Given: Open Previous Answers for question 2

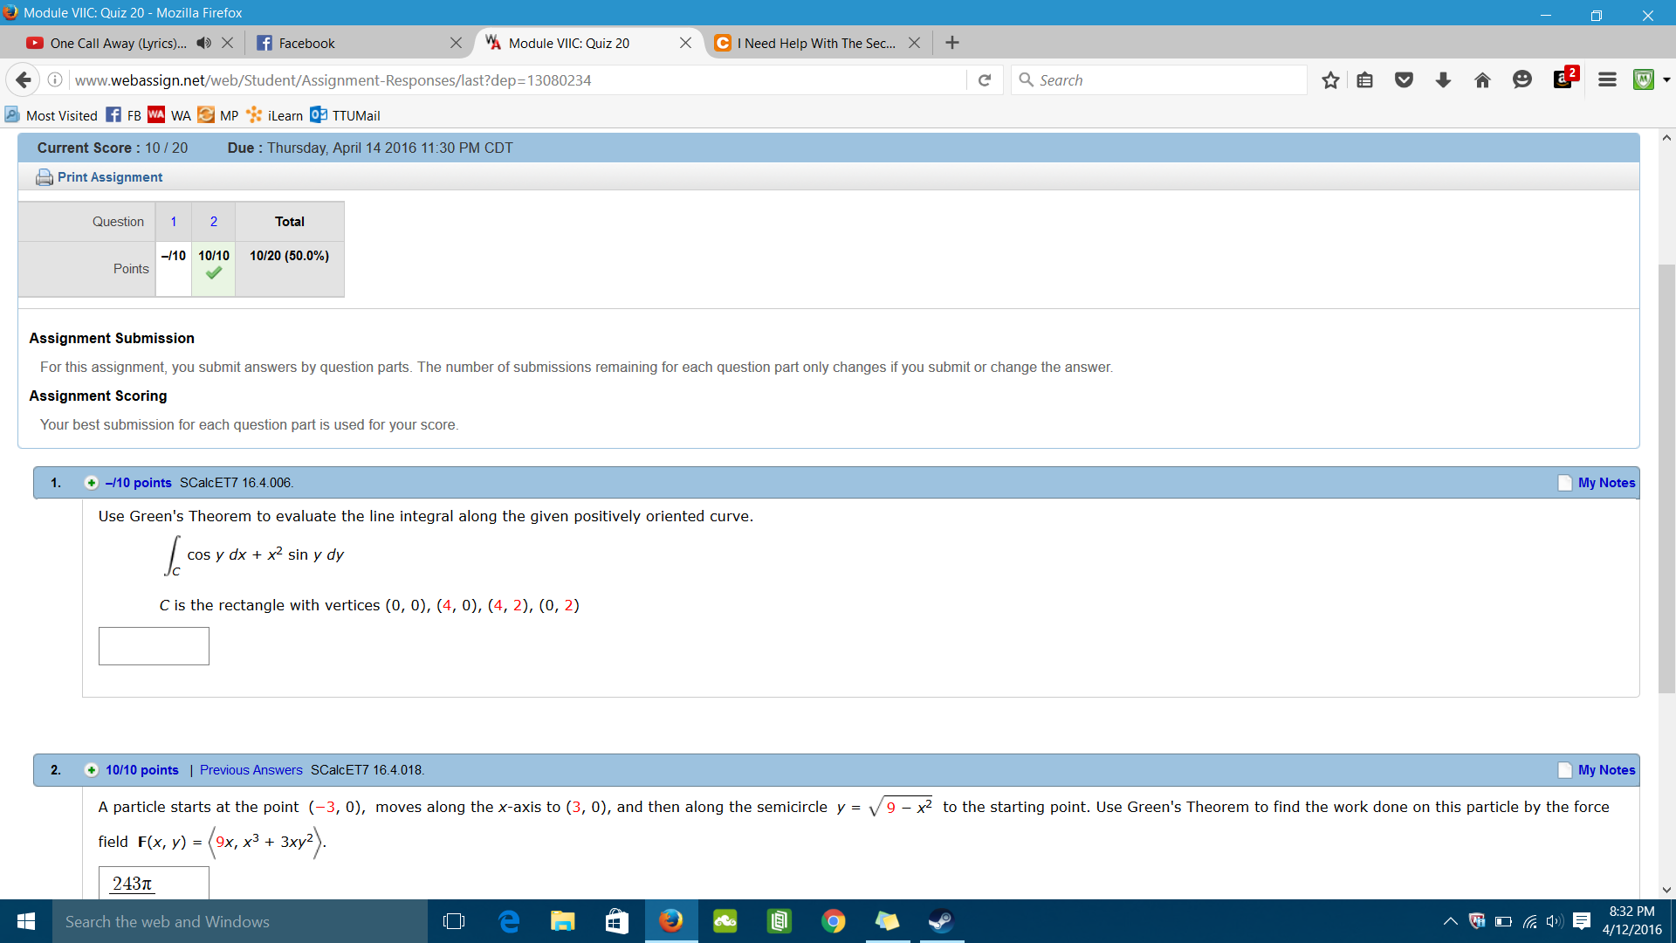Looking at the screenshot, I should [x=251, y=769].
